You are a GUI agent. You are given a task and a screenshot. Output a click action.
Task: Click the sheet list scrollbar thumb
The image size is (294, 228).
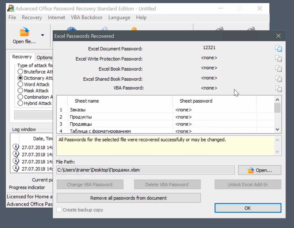[x=277, y=108]
